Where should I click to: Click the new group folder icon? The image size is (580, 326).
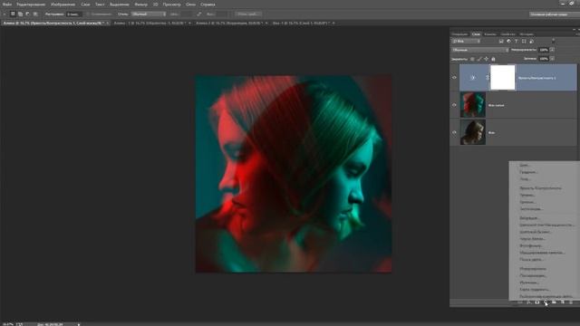pos(554,302)
